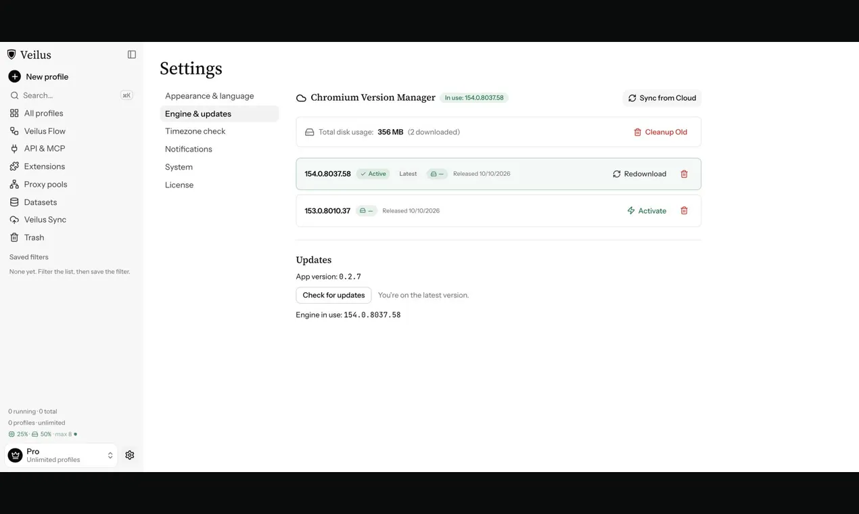859x514 pixels.
Task: Click the Datasets database icon
Action: click(x=14, y=202)
